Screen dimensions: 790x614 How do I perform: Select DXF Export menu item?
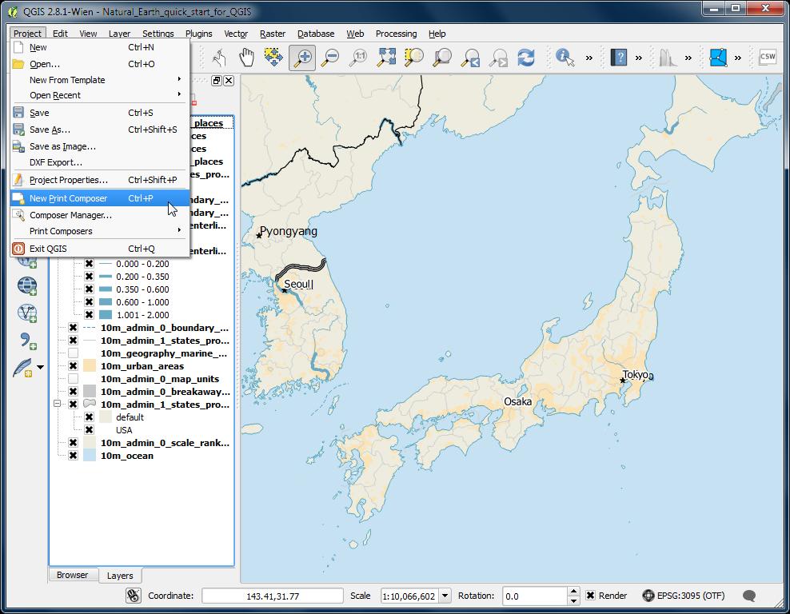point(100,162)
